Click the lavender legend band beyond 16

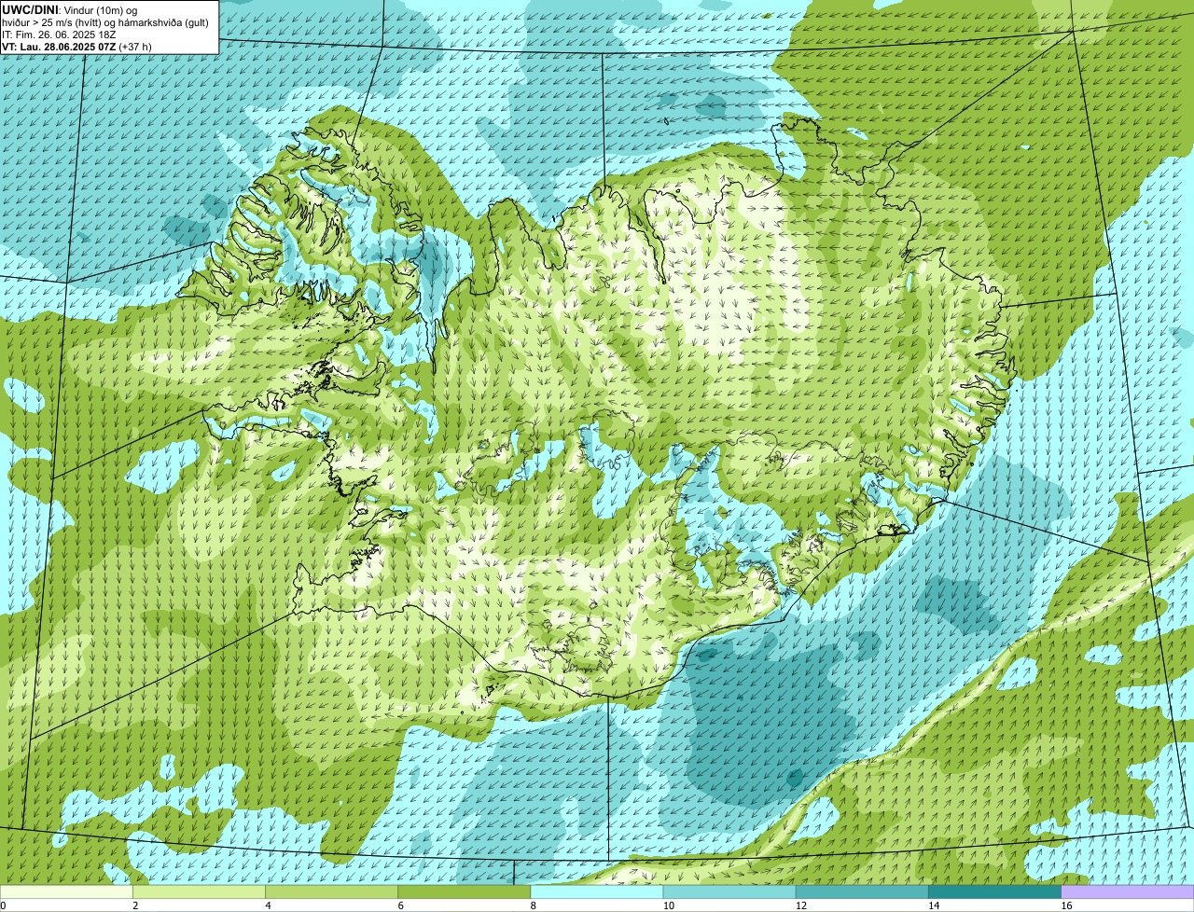(x=1128, y=892)
